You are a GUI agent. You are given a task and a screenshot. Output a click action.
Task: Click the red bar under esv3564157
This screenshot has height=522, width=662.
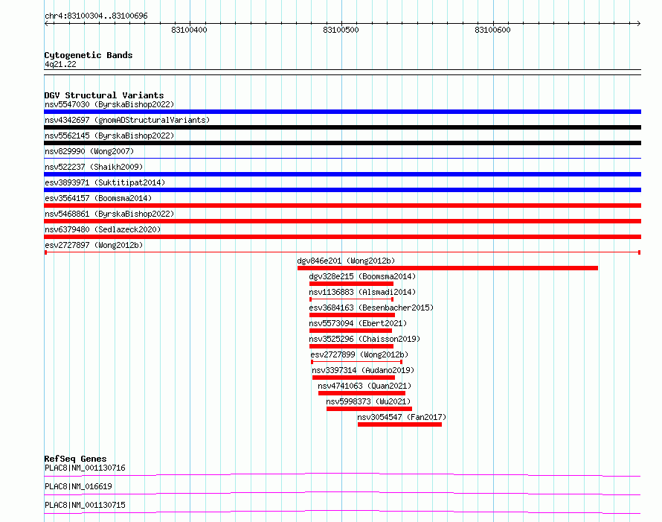click(342, 206)
